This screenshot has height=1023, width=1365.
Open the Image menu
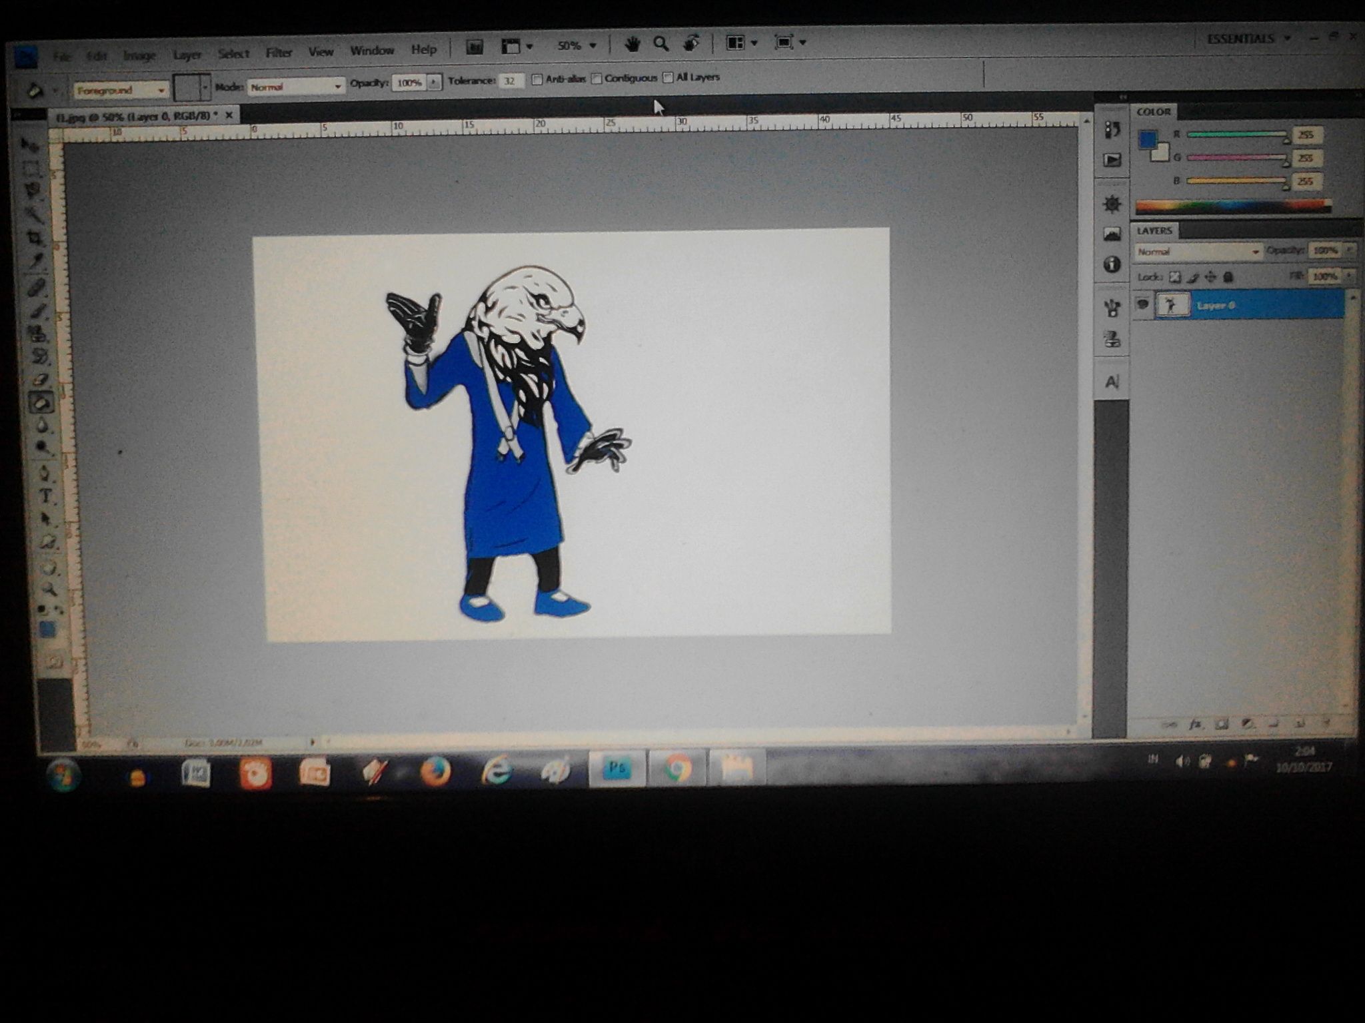(x=139, y=56)
